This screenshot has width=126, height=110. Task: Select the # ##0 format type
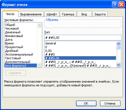coord(80,54)
